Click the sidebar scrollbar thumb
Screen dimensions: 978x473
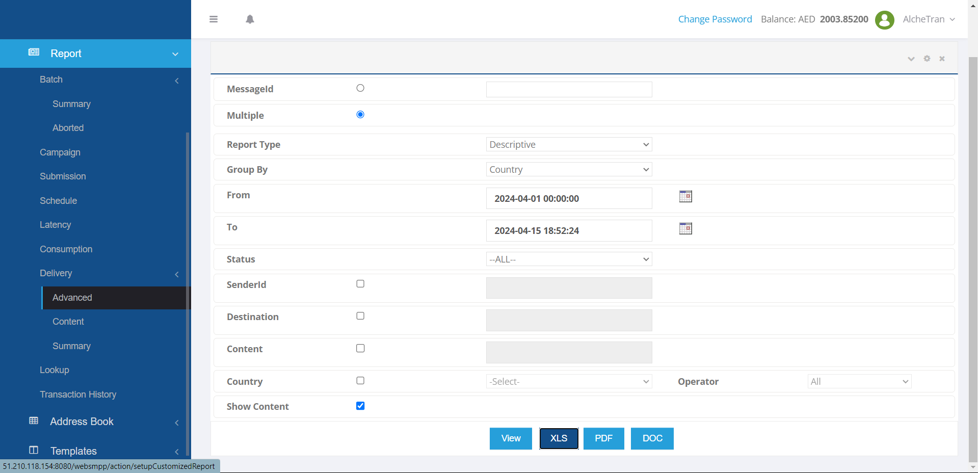188,293
